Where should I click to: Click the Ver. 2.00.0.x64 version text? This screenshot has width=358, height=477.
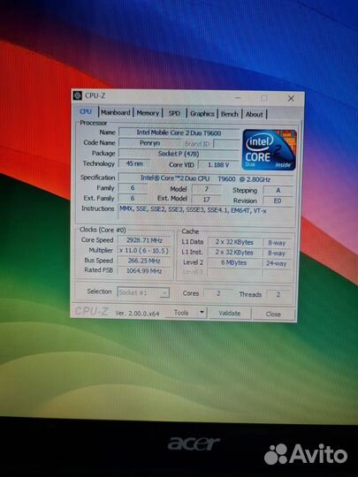coord(137,314)
